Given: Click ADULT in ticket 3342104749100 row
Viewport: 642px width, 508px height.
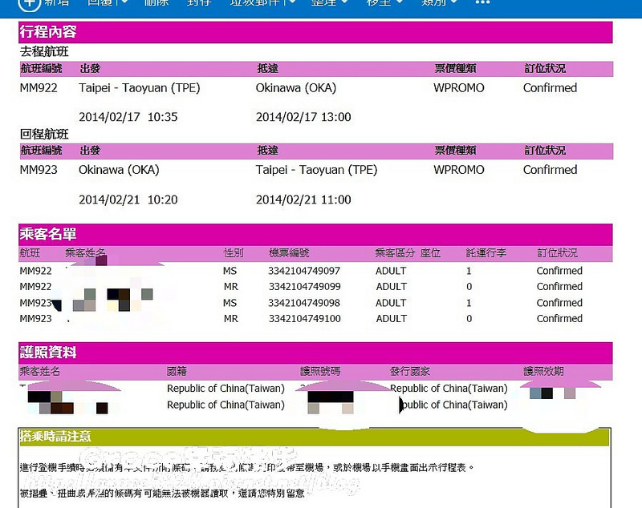Looking at the screenshot, I should click(x=392, y=319).
